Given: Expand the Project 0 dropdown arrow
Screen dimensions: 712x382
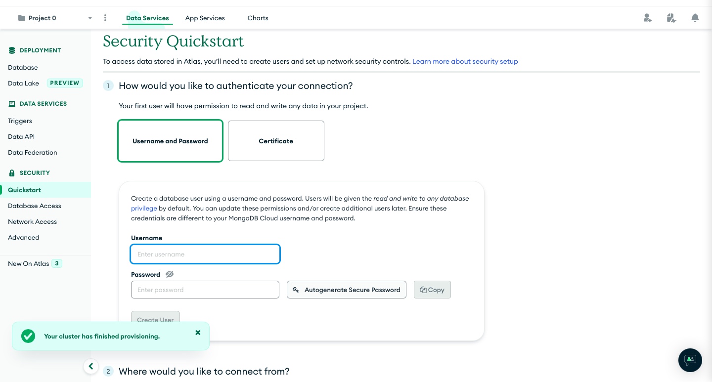Looking at the screenshot, I should point(90,18).
